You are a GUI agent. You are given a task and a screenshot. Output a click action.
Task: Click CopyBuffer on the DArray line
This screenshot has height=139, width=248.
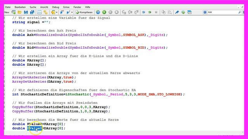(x=23, y=111)
